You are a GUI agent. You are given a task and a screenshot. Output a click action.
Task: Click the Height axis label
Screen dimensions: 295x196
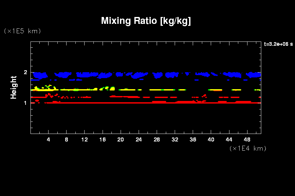(x=13, y=87)
